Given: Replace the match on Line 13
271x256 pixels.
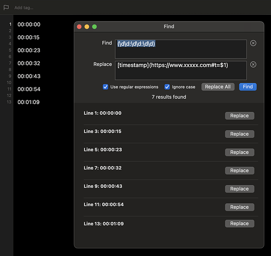Looking at the screenshot, I should [x=239, y=224].
